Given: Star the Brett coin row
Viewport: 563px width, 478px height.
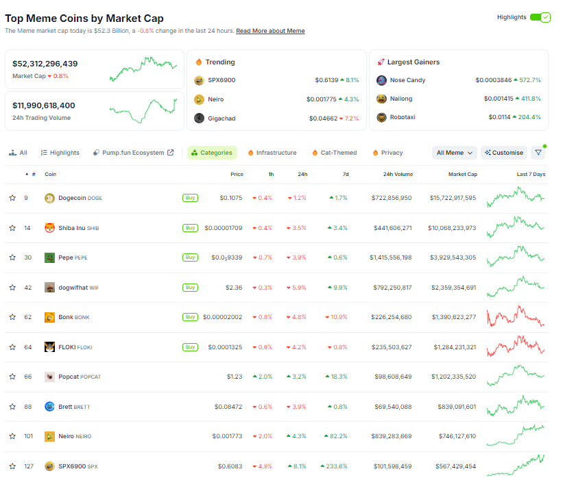Looking at the screenshot, I should (x=12, y=407).
